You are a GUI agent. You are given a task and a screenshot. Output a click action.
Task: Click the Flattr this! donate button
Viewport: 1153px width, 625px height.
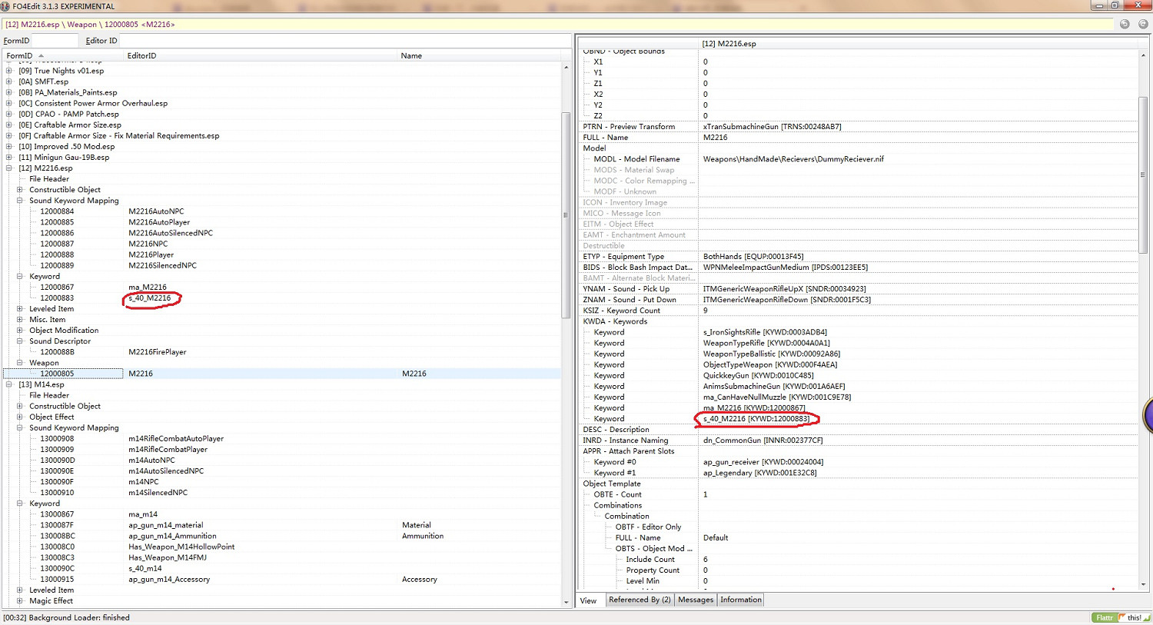[x=1120, y=617]
